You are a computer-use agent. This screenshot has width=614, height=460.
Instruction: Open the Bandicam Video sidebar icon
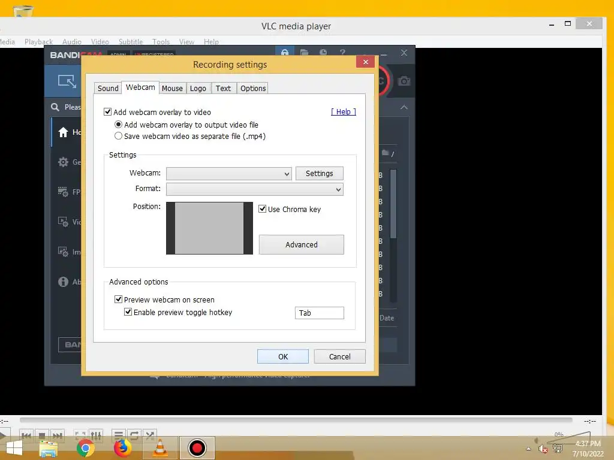(63, 222)
